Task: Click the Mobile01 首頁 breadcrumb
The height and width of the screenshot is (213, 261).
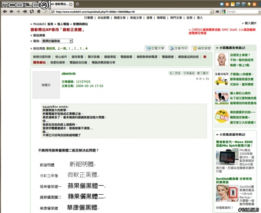Action: (43, 24)
